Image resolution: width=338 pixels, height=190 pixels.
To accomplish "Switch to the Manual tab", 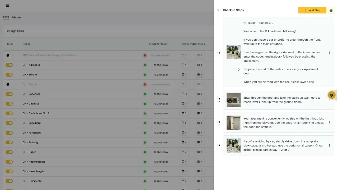I will 17,17.
